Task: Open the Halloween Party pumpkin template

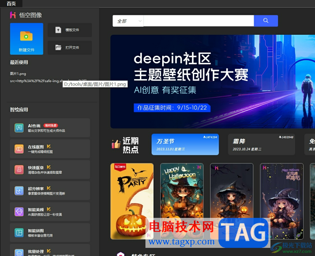Action: 132,201
